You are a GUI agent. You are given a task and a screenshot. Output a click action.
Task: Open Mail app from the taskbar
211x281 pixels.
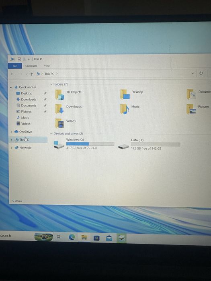(x=109, y=238)
